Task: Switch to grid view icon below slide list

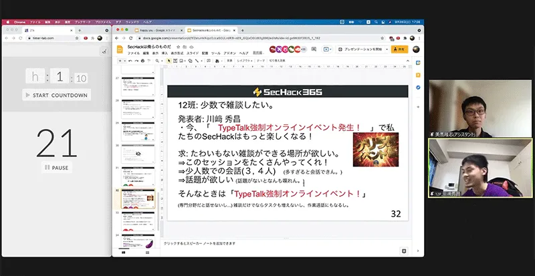Action: tap(147, 253)
